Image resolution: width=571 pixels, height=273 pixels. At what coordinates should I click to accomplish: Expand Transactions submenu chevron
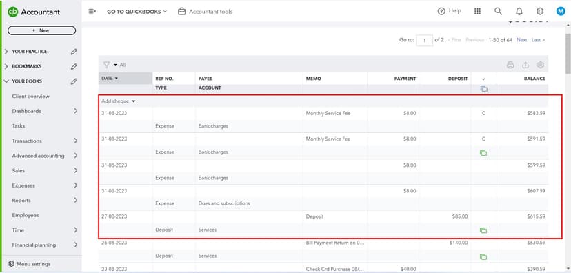[75, 141]
